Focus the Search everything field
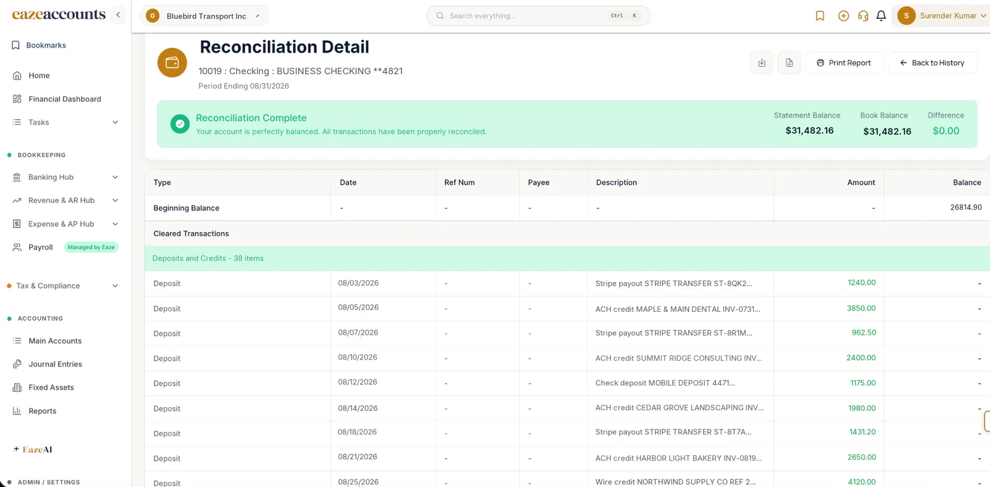This screenshot has width=990, height=487. coord(538,16)
